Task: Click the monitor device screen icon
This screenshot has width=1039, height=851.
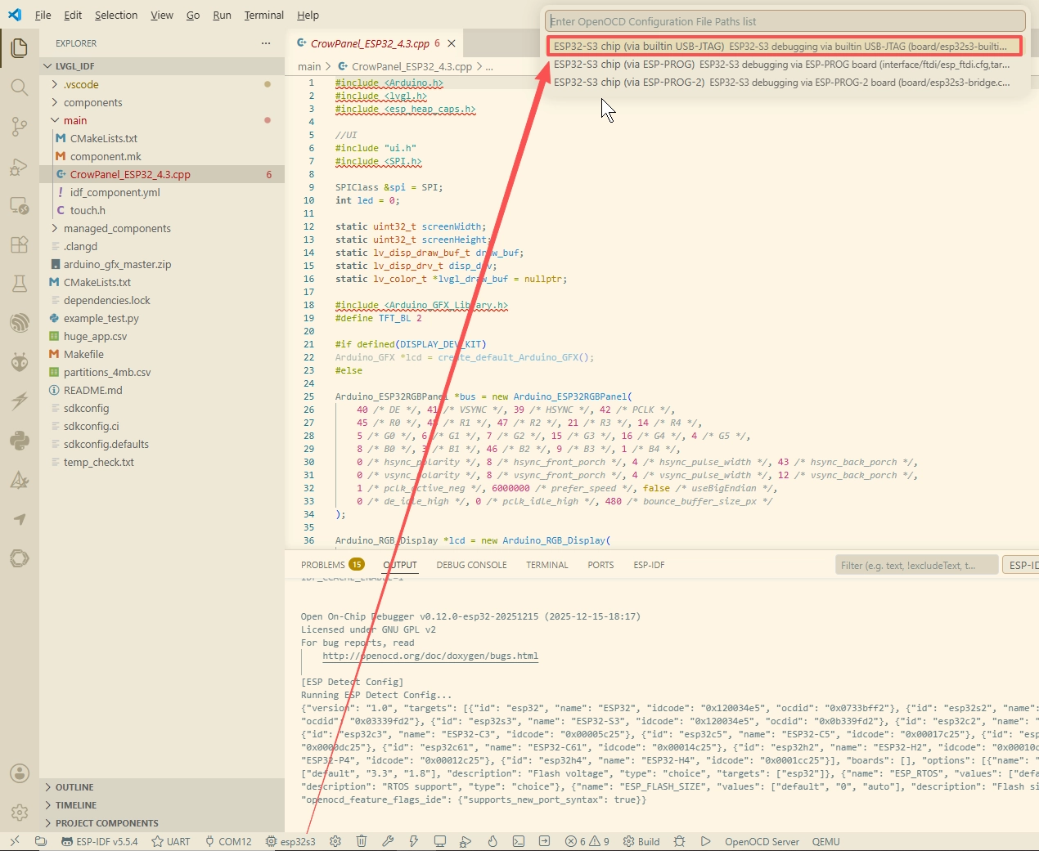Action: (440, 841)
